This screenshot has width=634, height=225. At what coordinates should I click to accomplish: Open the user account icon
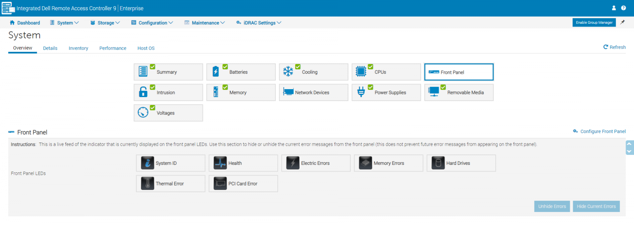coord(614,8)
